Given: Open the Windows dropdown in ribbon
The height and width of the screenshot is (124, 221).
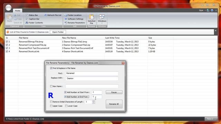Looking at the screenshot, I should tap(102, 19).
